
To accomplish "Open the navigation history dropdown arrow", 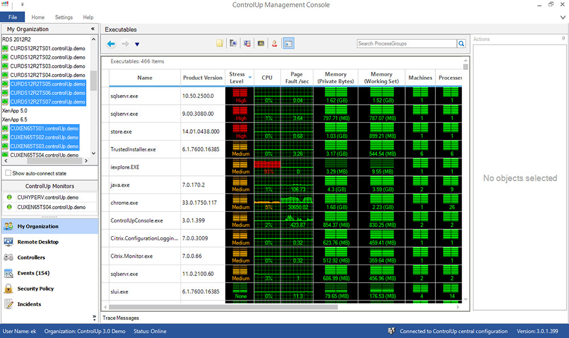I will 137,44.
